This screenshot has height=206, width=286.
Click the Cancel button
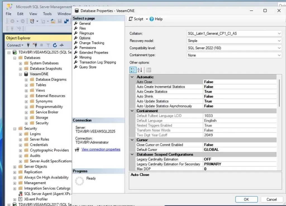pos(271,199)
